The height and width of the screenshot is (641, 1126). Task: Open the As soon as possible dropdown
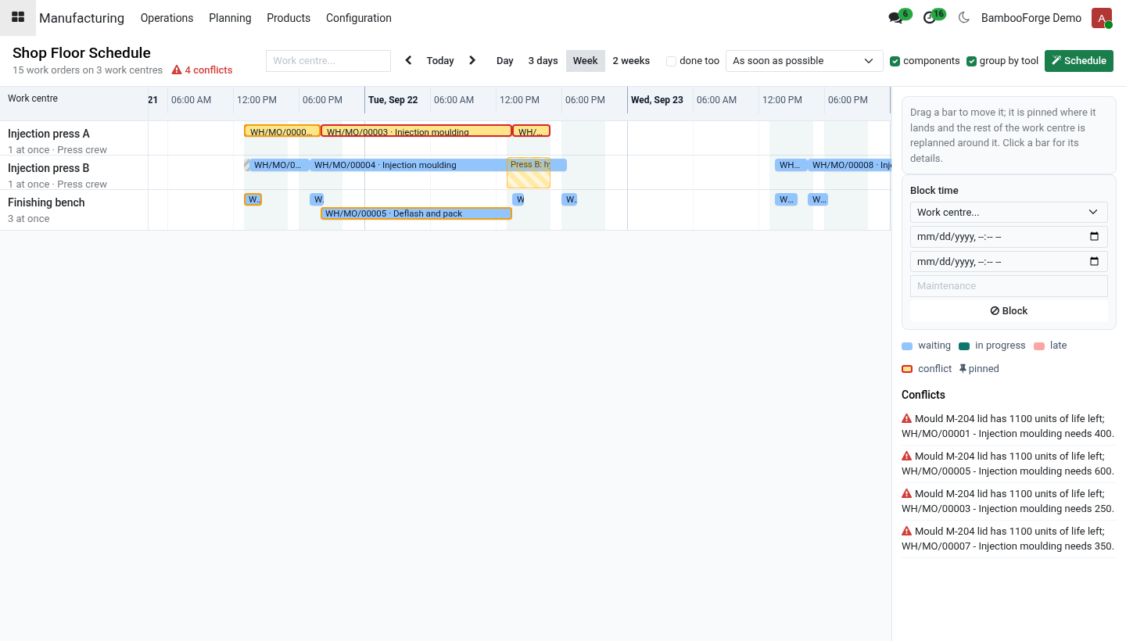pyautogui.click(x=805, y=61)
